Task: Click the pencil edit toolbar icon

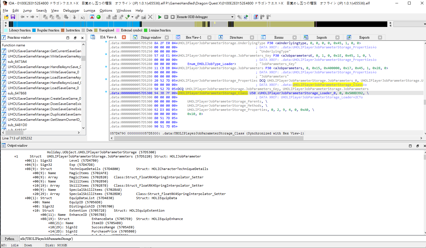Action: (144, 17)
